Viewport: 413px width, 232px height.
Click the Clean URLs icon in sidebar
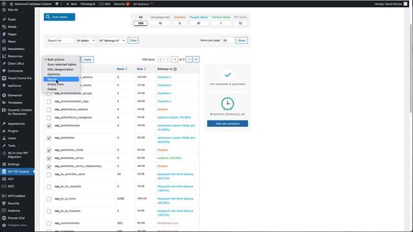[x=4, y=63]
